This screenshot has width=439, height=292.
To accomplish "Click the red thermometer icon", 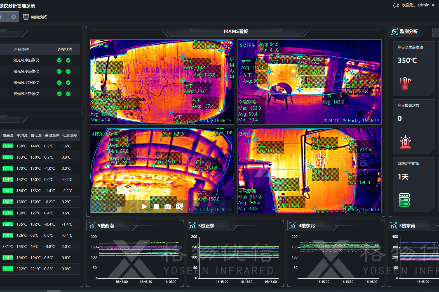I will (405, 83).
